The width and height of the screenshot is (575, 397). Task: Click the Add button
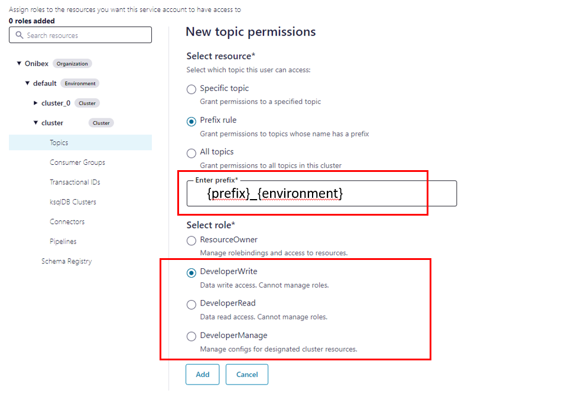coord(202,375)
